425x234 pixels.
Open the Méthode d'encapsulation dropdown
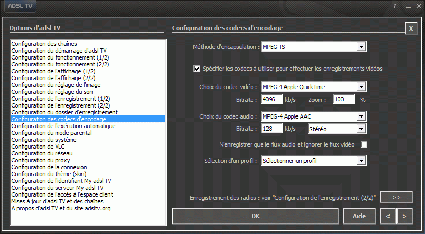point(314,47)
